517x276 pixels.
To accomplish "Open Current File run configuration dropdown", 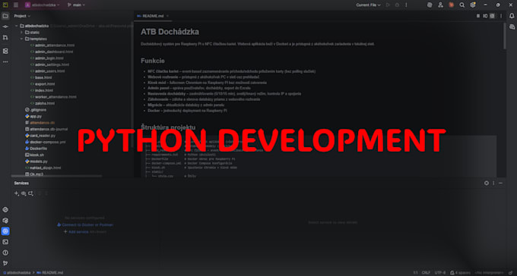I will pyautogui.click(x=368, y=5).
